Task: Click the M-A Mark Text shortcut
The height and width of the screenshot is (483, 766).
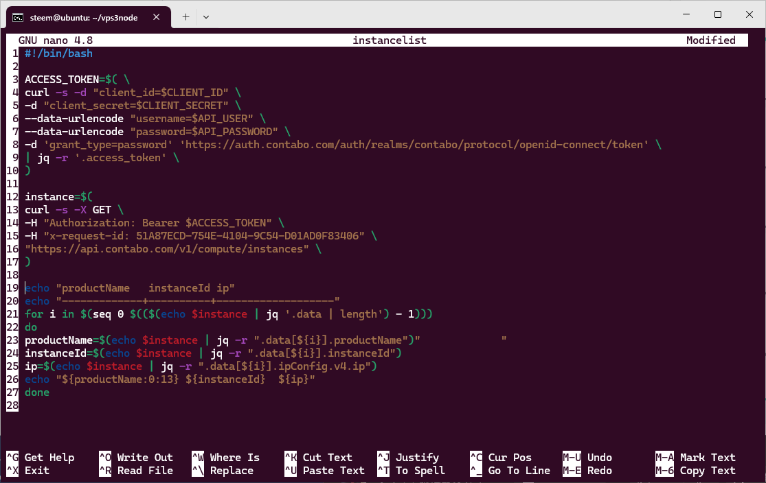Action: click(695, 458)
